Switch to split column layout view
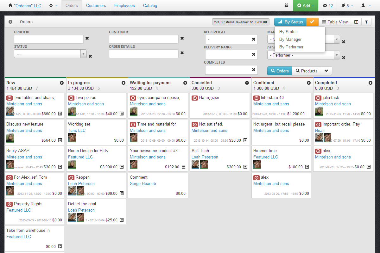The height and width of the screenshot is (253, 380). pyautogui.click(x=356, y=22)
